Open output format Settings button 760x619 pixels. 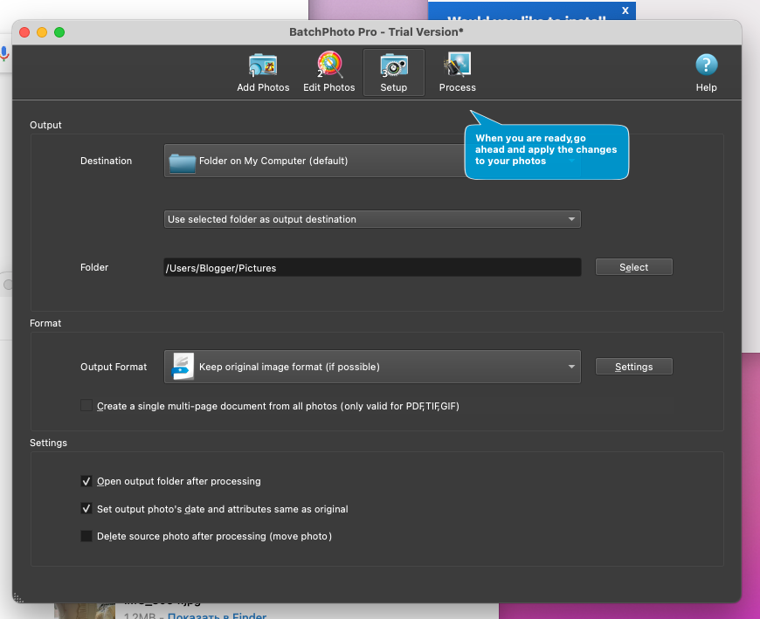633,367
